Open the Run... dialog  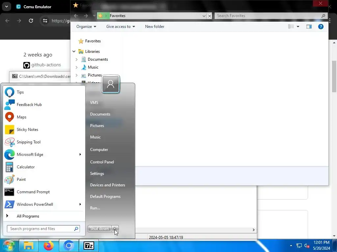95,208
